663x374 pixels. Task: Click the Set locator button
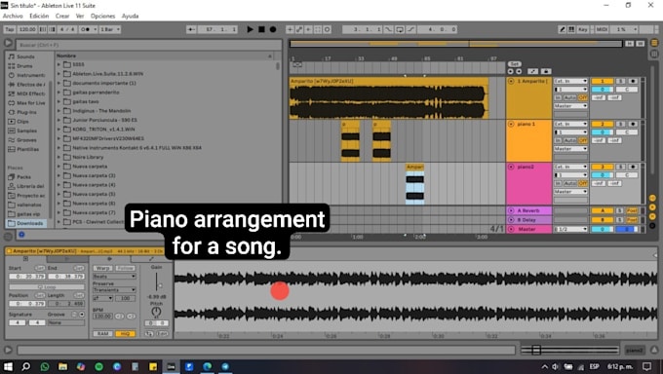coord(514,64)
